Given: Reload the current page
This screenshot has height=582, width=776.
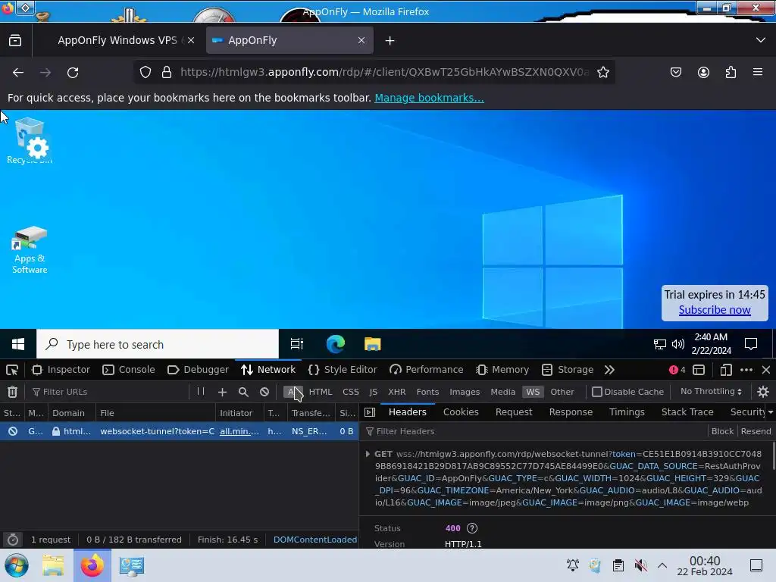Looking at the screenshot, I should 73,72.
